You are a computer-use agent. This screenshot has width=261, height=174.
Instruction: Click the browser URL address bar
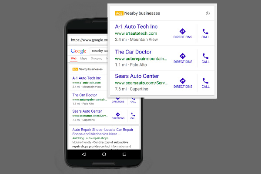[x=88, y=40]
